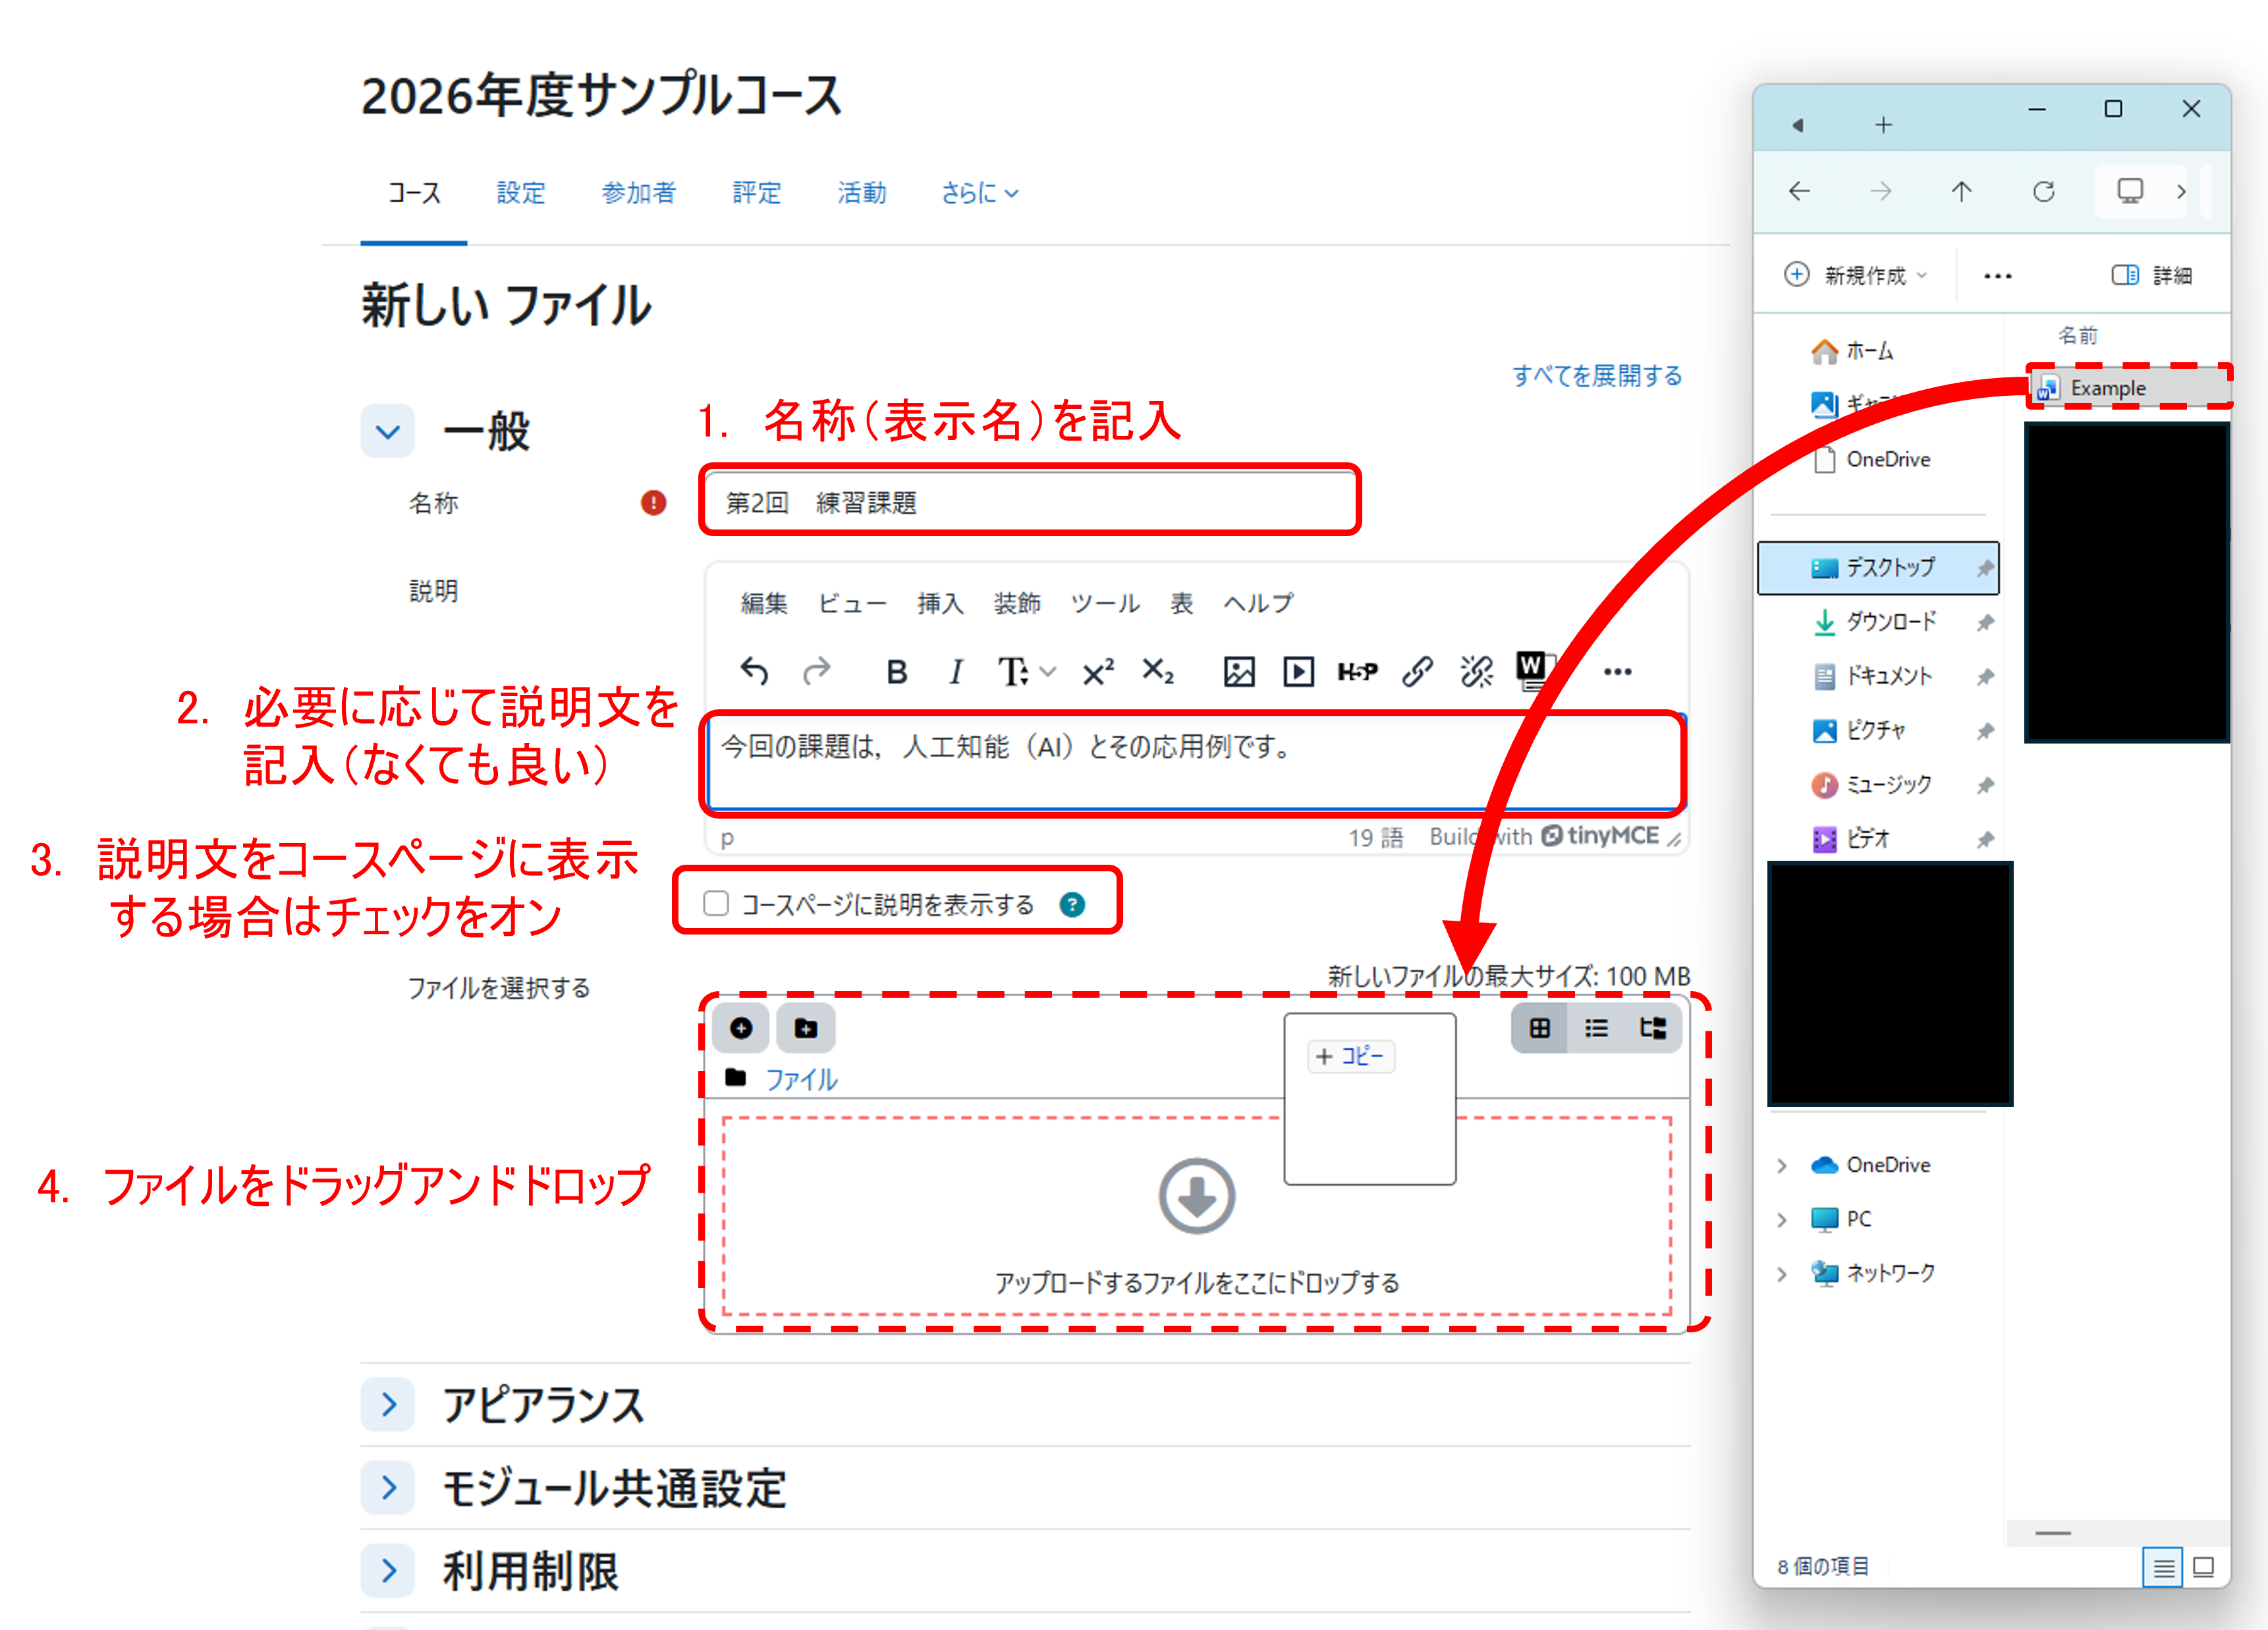2268x1630 pixels.
Task: Open the ファイル folder breadcrumb link
Action: pyautogui.click(x=801, y=1080)
